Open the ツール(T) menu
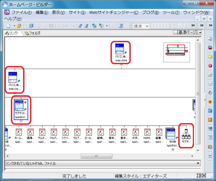Image resolution: width=216 pixels, height=181 pixels. (x=171, y=12)
